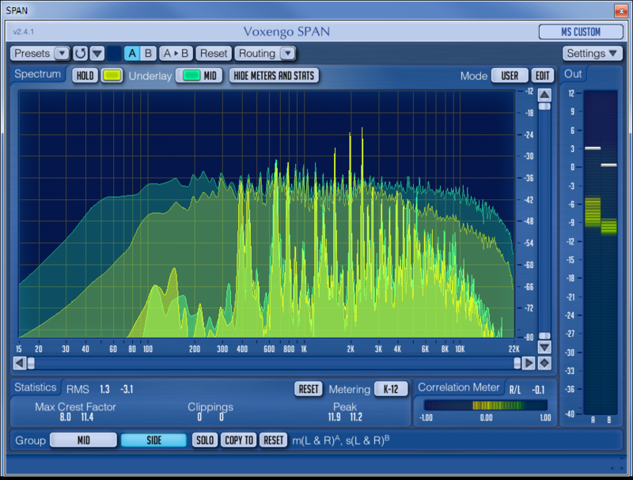Open the undo history down-arrow icon
633x480 pixels.
pyautogui.click(x=97, y=53)
